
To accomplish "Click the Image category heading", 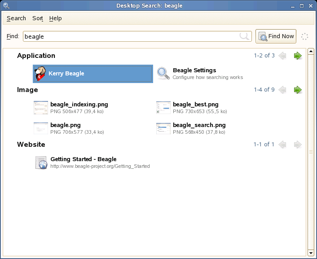I will [x=27, y=90].
